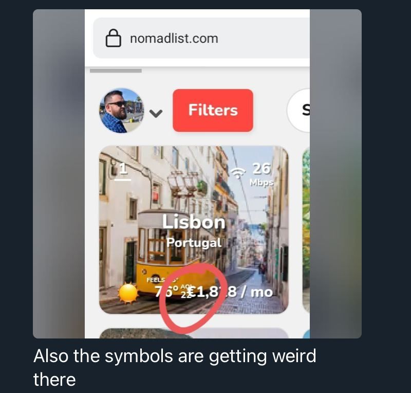The image size is (411, 393).
Task: Click the cut-off white pill button starting with S
Action: (x=299, y=110)
